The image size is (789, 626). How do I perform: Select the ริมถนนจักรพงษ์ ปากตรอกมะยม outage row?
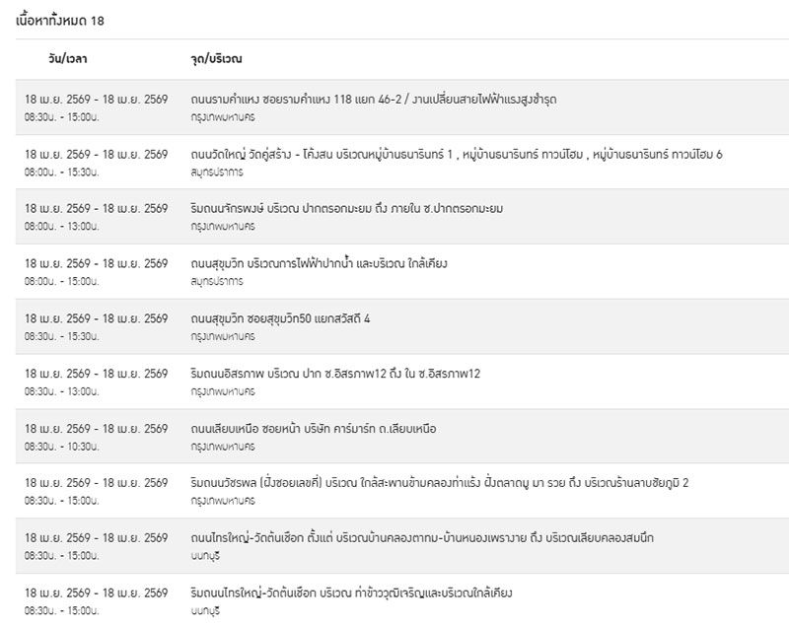coord(347,209)
